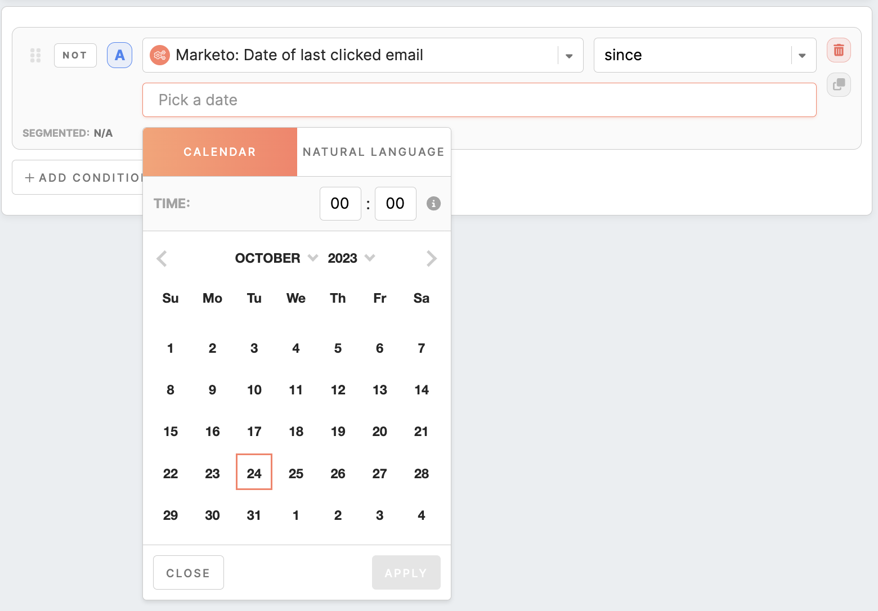Image resolution: width=878 pixels, height=611 pixels.
Task: Click the condition label A badge
Action: click(x=119, y=55)
